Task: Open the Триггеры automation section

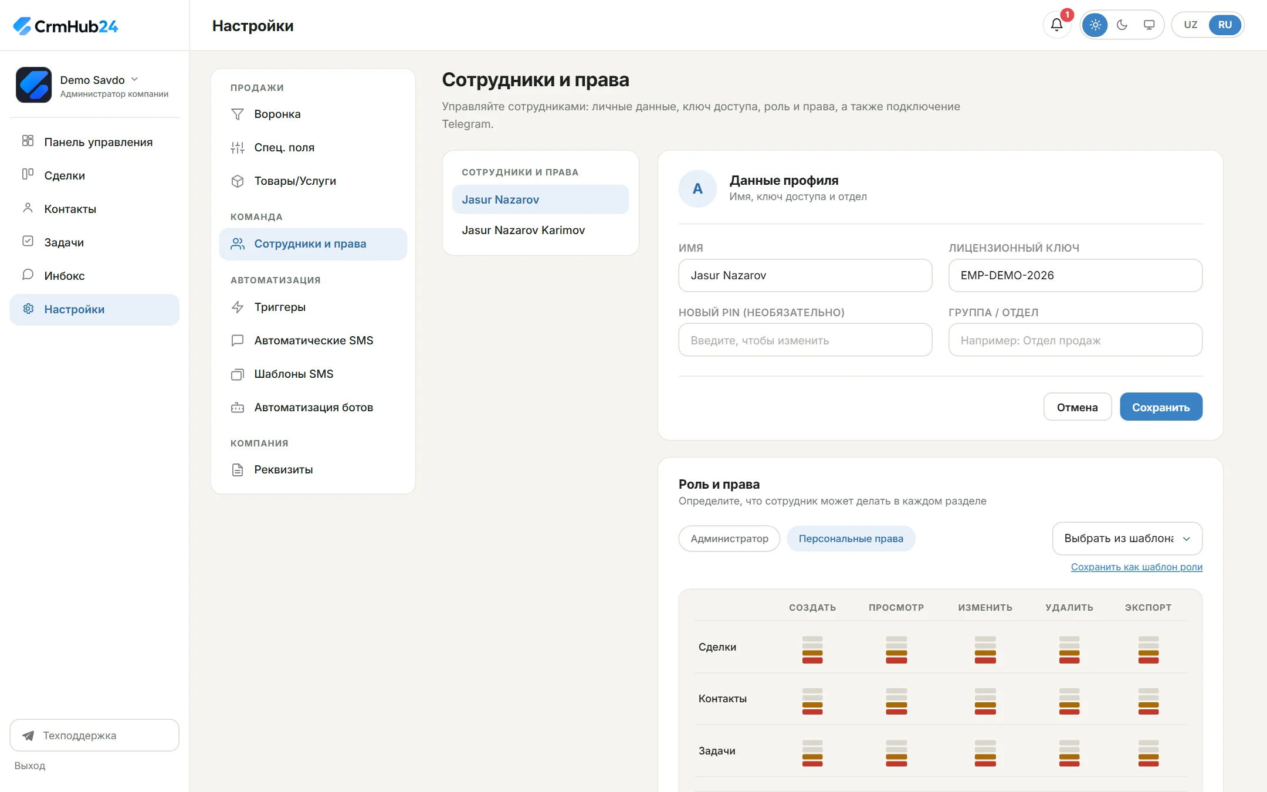Action: pyautogui.click(x=313, y=307)
